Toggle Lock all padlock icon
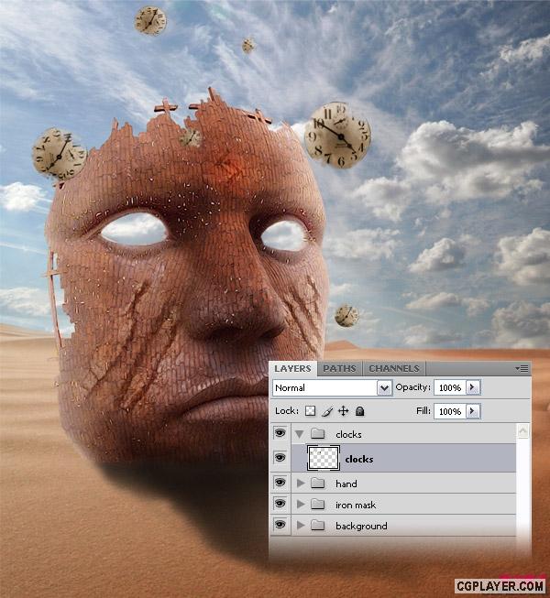This screenshot has width=550, height=598. tap(359, 411)
